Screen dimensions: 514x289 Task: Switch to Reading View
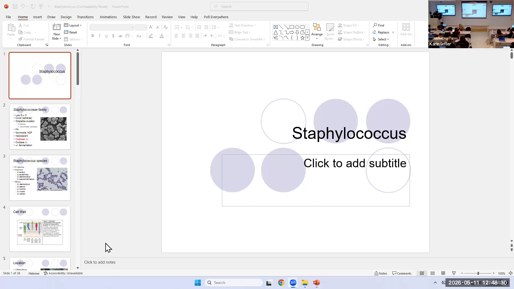(x=443, y=273)
